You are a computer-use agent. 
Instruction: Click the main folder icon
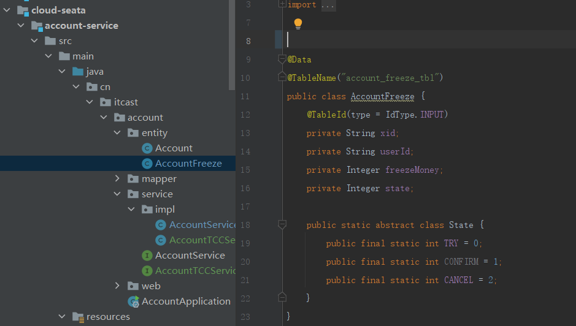[x=64, y=56]
